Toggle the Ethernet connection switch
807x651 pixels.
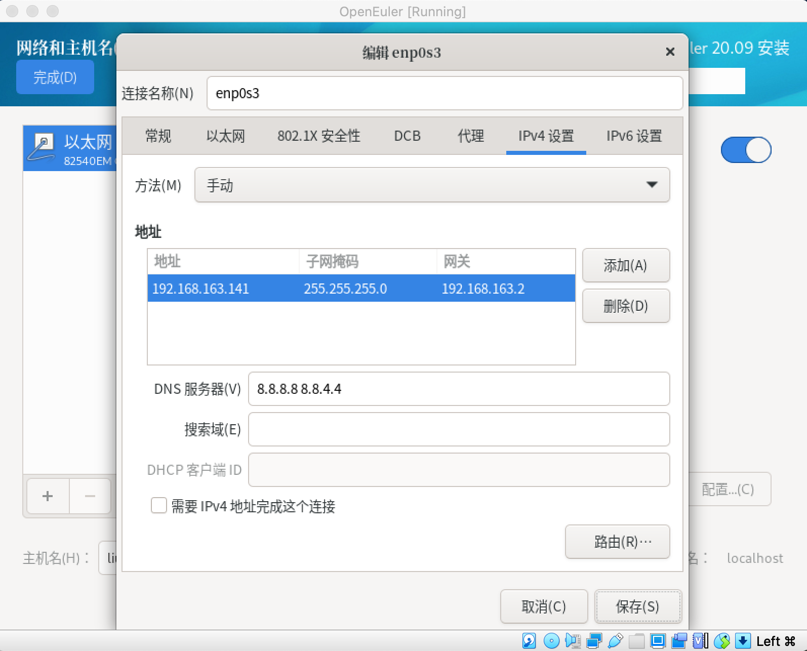point(746,150)
